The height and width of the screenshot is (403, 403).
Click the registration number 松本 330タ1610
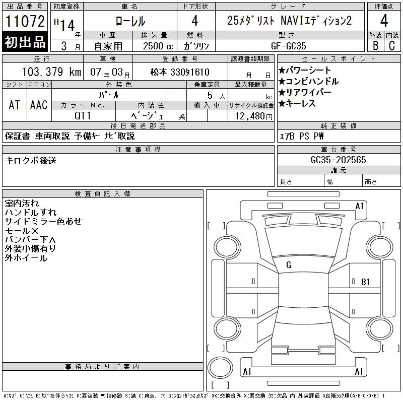click(180, 72)
